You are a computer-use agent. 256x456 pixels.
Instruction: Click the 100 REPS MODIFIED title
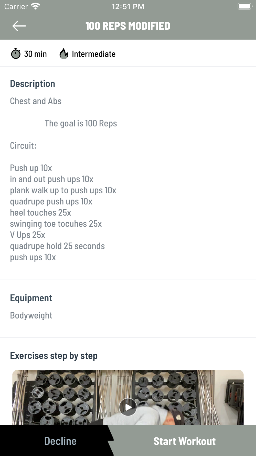click(128, 26)
